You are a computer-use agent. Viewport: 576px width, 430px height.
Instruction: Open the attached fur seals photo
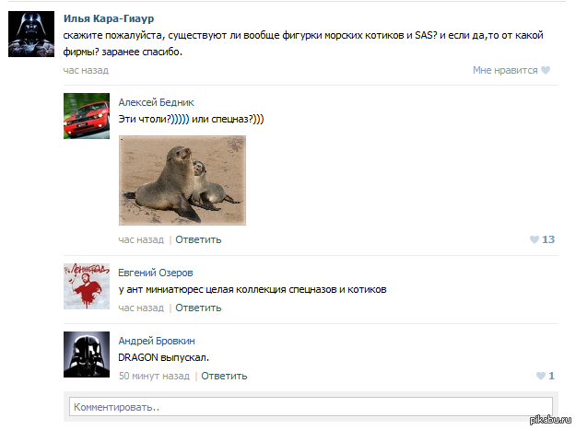coord(182,180)
